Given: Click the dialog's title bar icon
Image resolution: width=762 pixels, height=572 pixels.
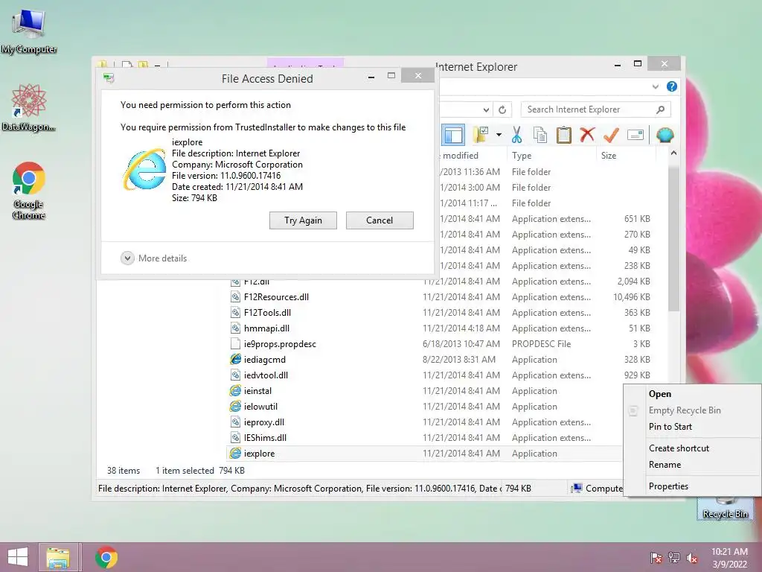Looking at the screenshot, I should click(109, 78).
